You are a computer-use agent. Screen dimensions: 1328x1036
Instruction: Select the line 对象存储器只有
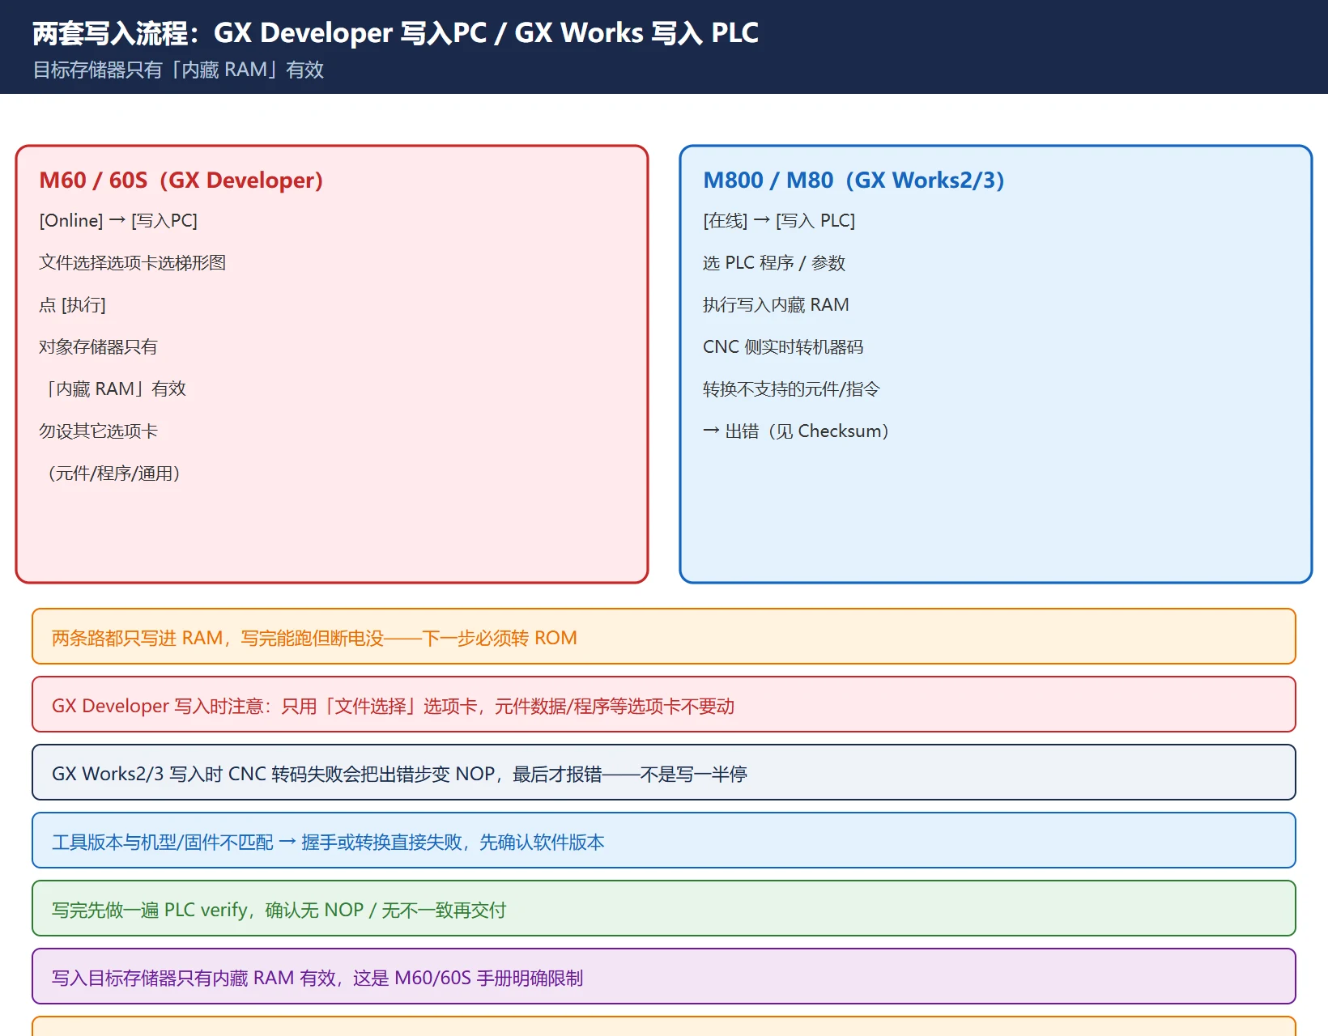98,346
